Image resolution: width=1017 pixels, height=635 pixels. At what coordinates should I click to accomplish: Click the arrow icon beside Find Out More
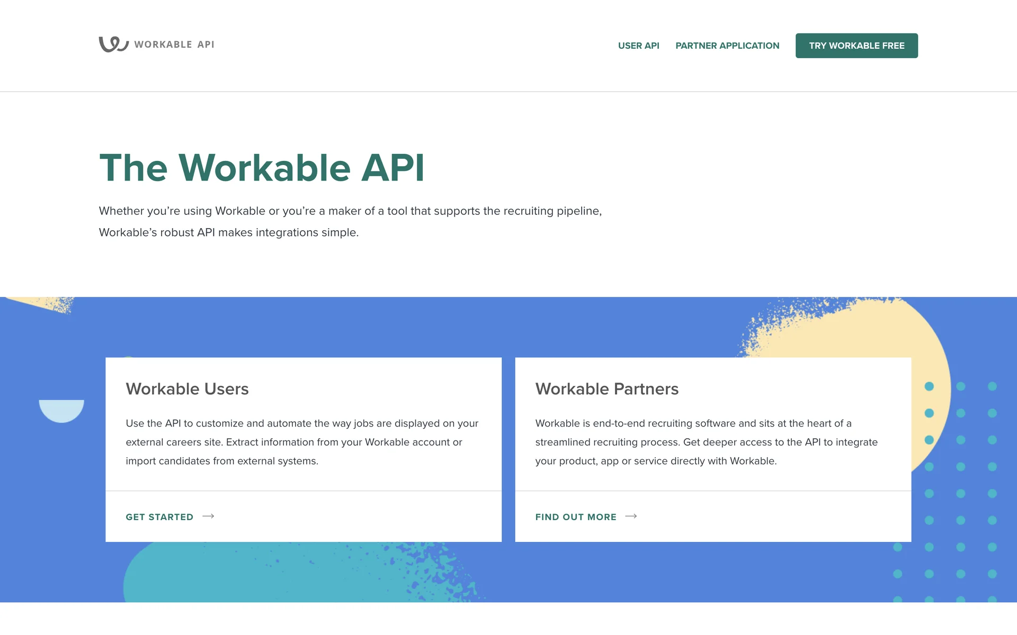click(x=631, y=516)
